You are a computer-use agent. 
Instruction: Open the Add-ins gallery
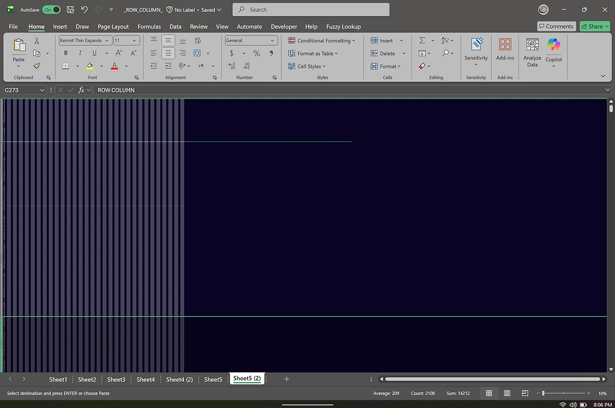point(505,49)
